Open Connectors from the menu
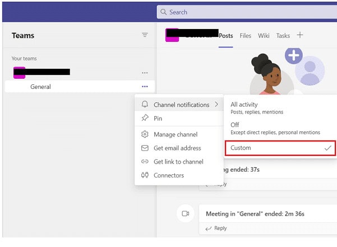The width and height of the screenshot is (337, 247). [179, 175]
